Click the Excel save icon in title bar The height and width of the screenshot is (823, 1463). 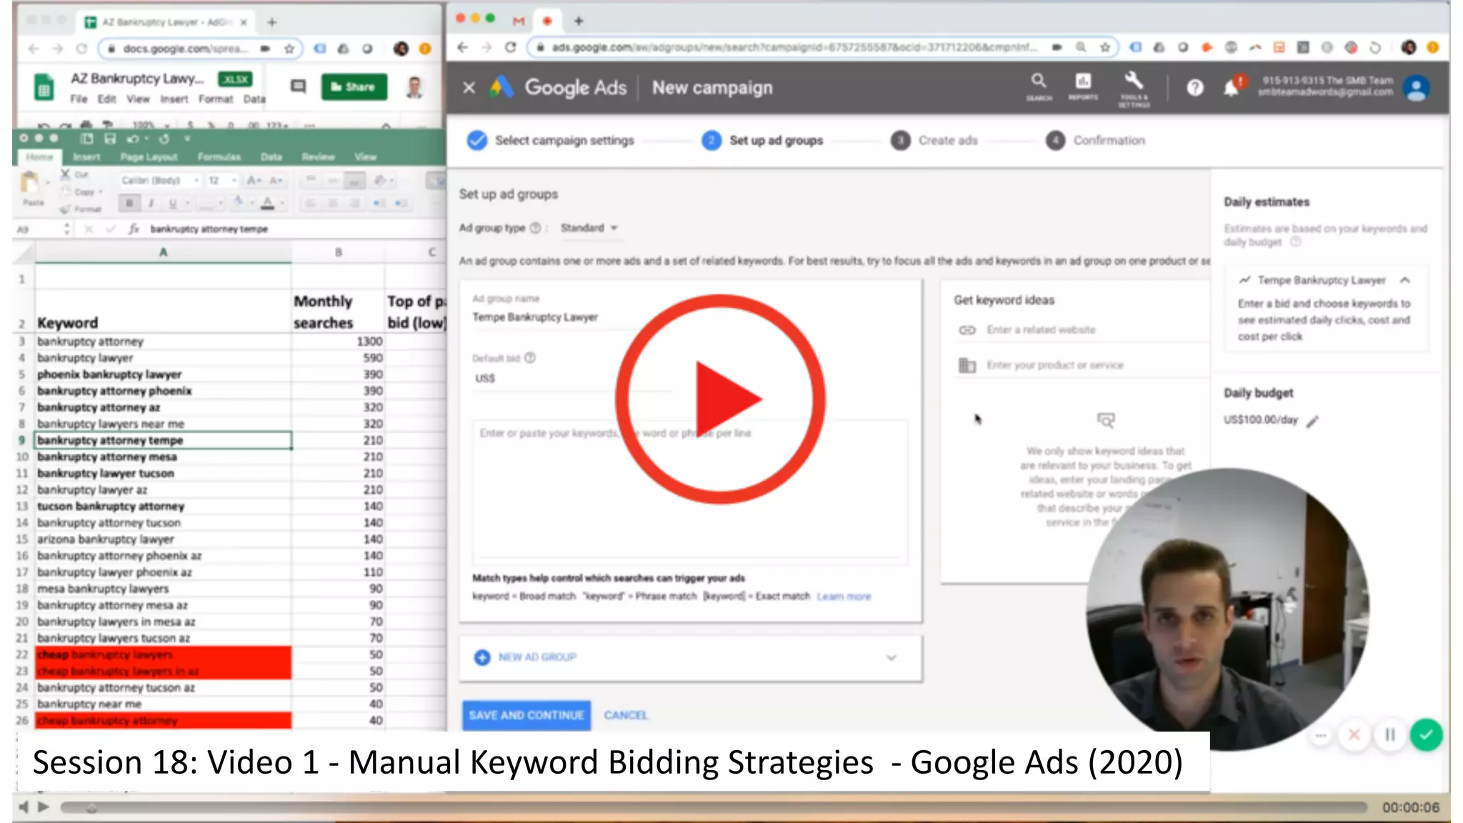(x=109, y=139)
